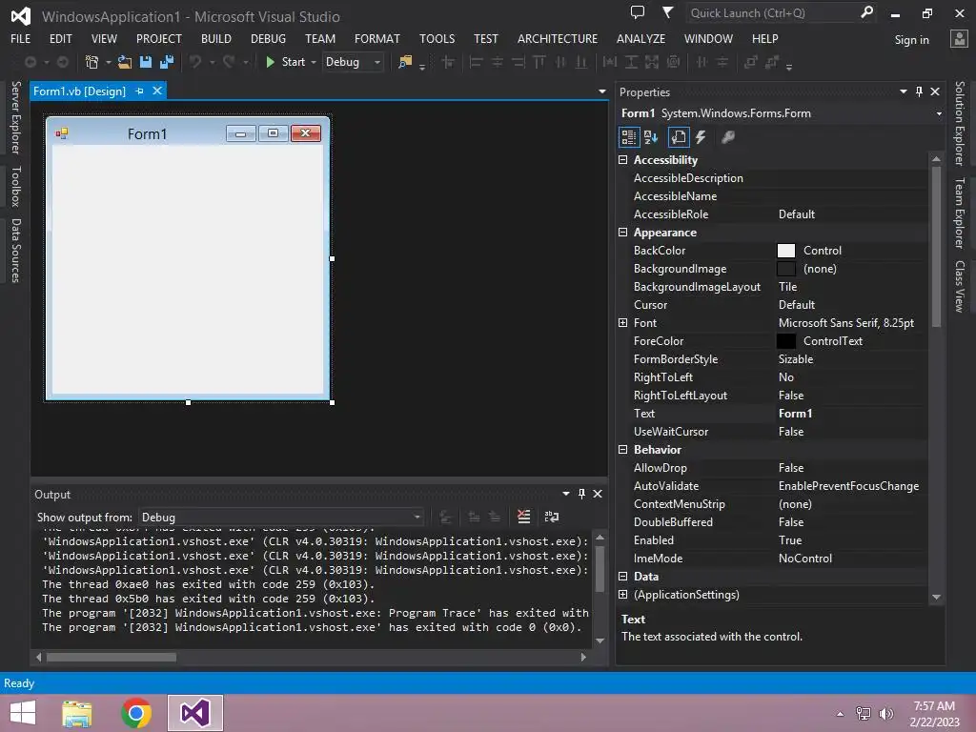The image size is (976, 732).
Task: Open the Properties window position dropdown
Action: 904,91
